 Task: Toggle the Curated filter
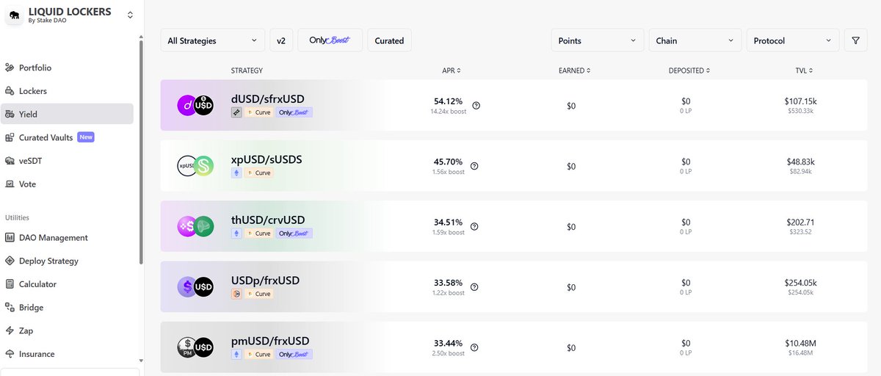click(x=389, y=40)
